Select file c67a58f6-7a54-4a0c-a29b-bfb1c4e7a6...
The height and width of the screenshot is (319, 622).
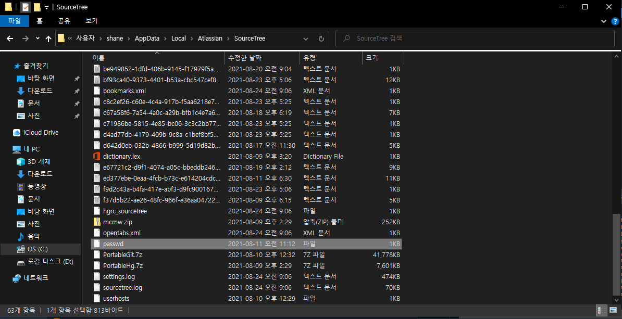(162, 112)
